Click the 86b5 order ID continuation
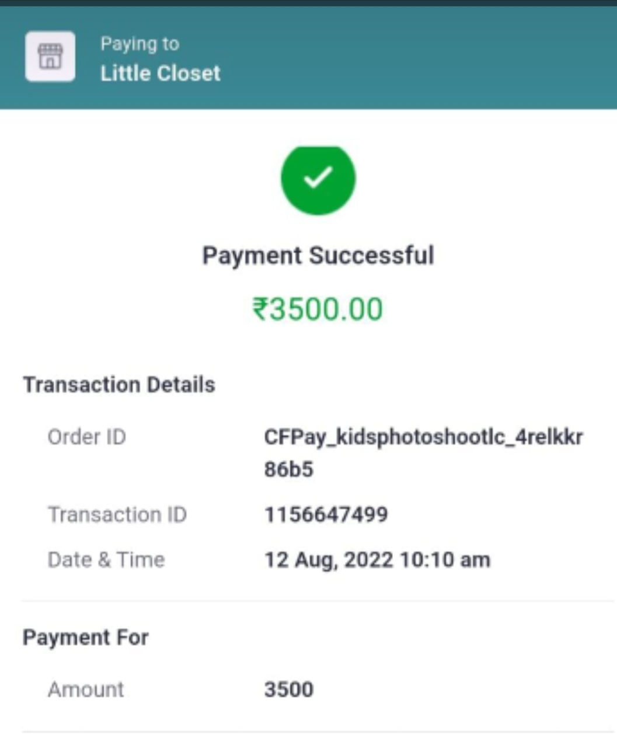 [x=288, y=469]
